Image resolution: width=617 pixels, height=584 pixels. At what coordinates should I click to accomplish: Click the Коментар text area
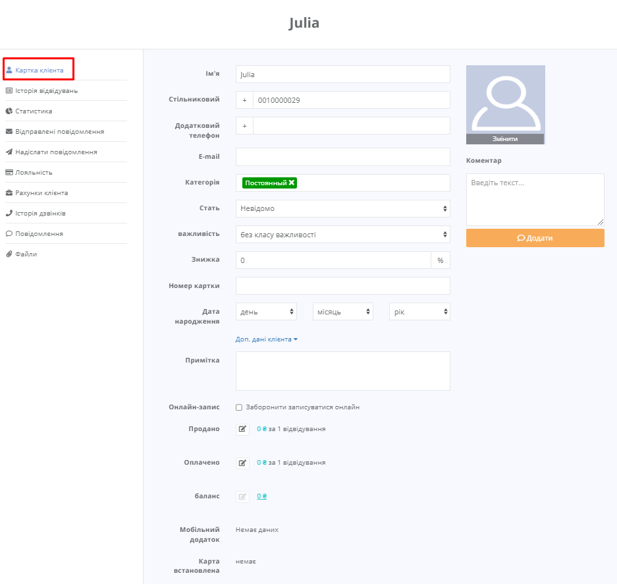click(x=535, y=200)
